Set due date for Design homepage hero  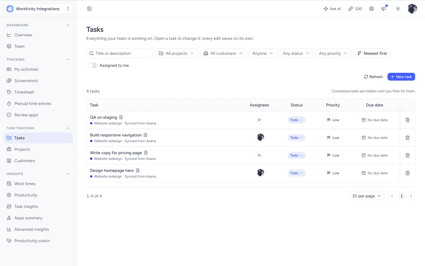(375, 173)
